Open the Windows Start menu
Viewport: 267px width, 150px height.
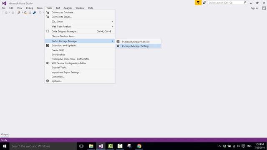[5, 146]
